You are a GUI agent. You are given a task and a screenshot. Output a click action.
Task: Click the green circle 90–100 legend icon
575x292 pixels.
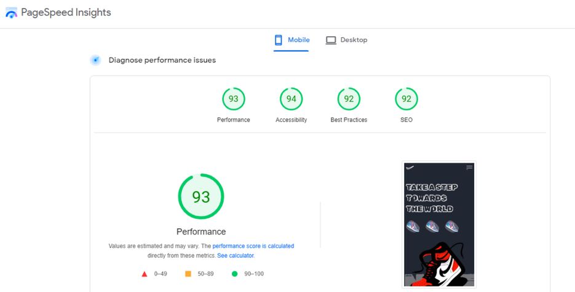point(235,274)
